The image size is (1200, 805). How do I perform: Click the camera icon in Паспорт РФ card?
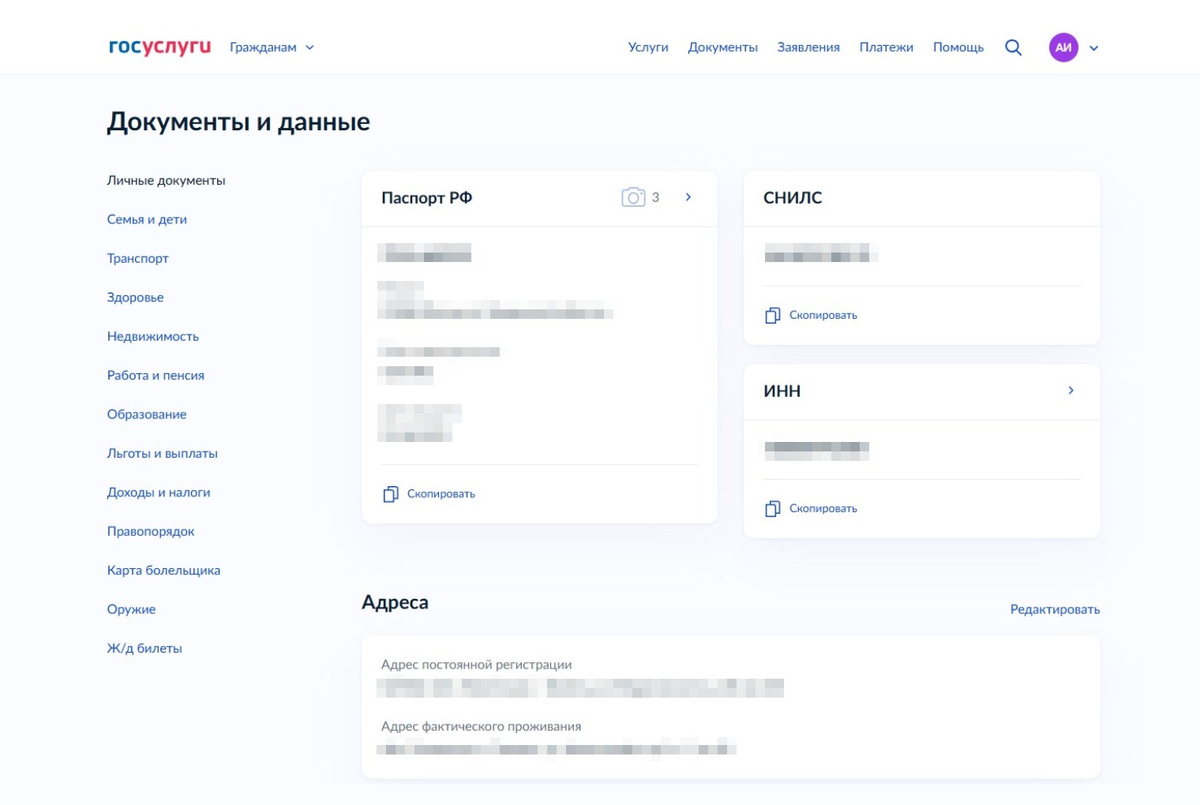[x=633, y=197]
